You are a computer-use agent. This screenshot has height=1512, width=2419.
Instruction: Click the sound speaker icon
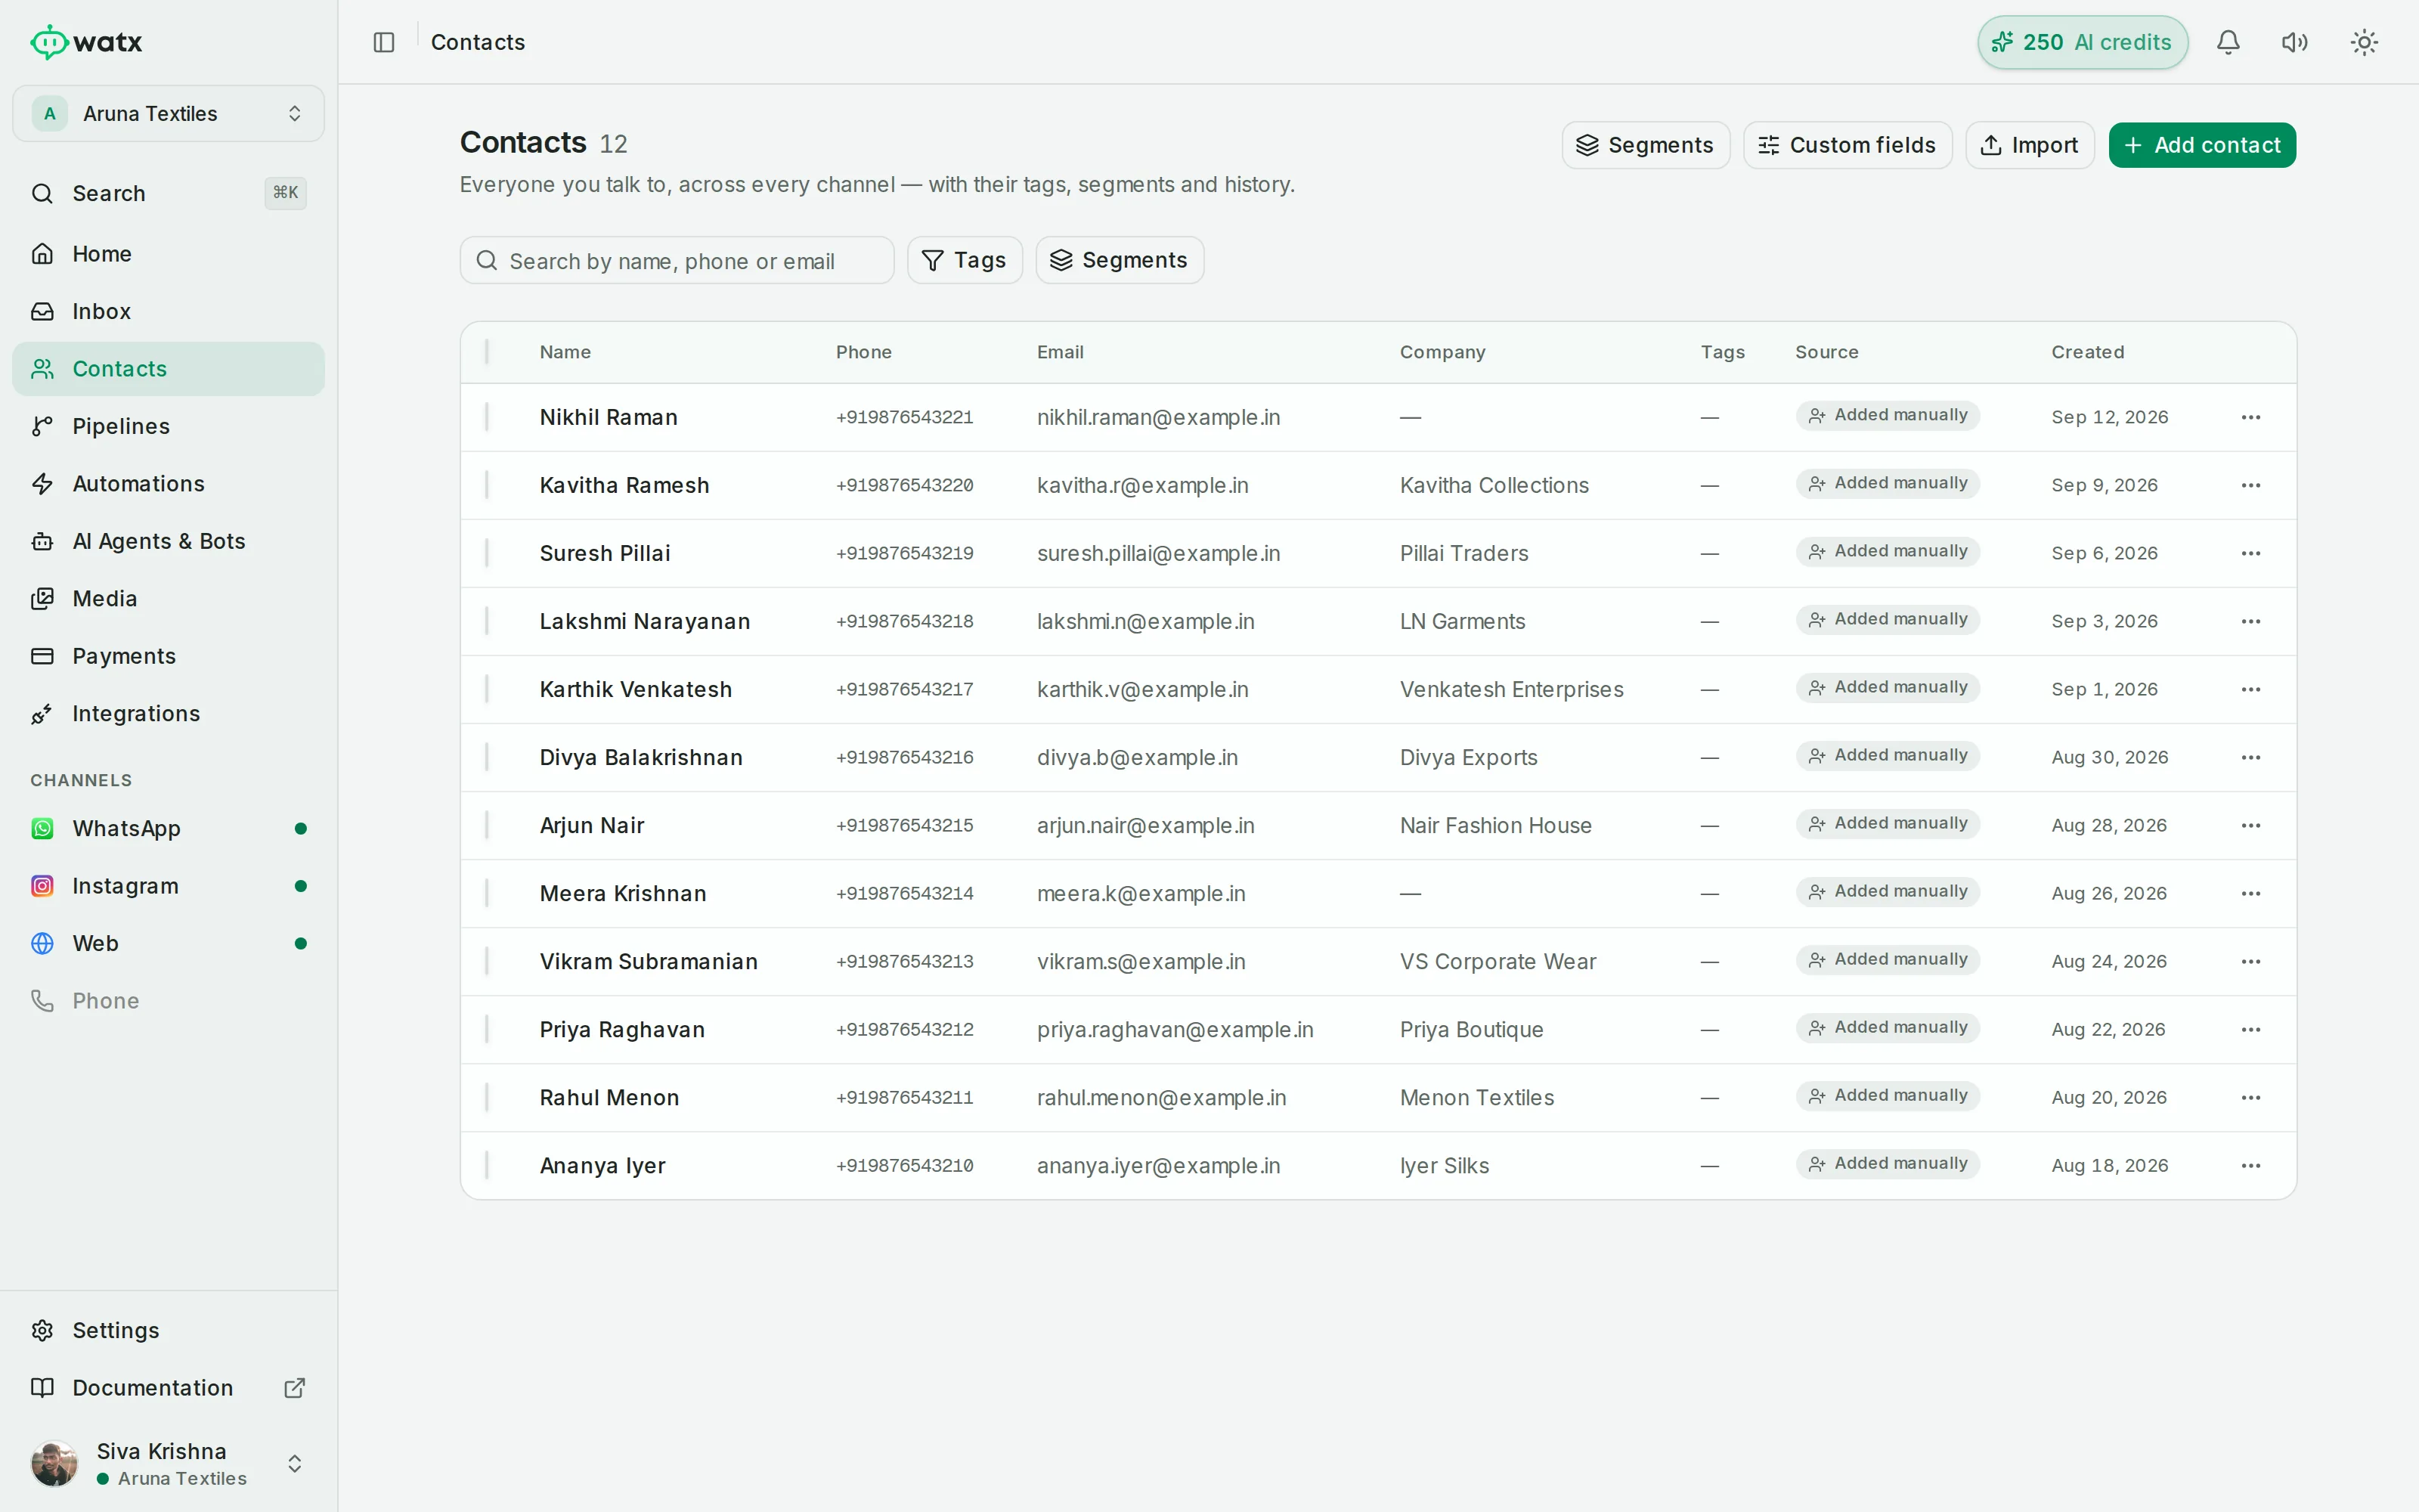(x=2295, y=42)
